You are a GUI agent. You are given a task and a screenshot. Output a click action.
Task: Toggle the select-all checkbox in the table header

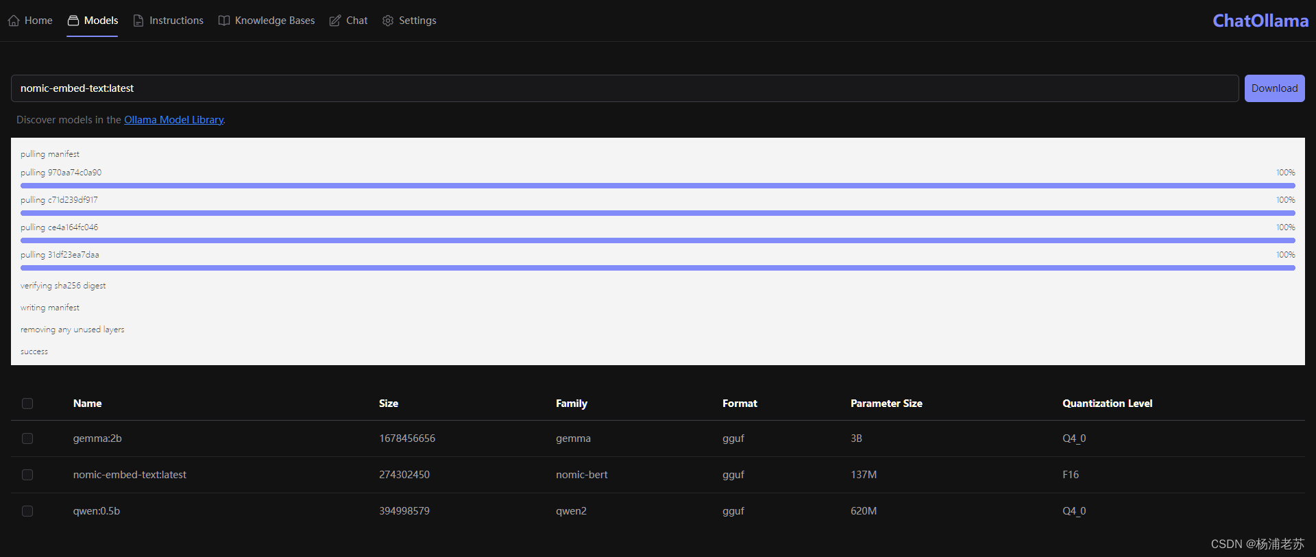[27, 404]
